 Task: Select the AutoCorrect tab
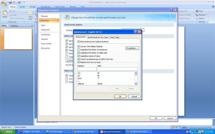81,37
